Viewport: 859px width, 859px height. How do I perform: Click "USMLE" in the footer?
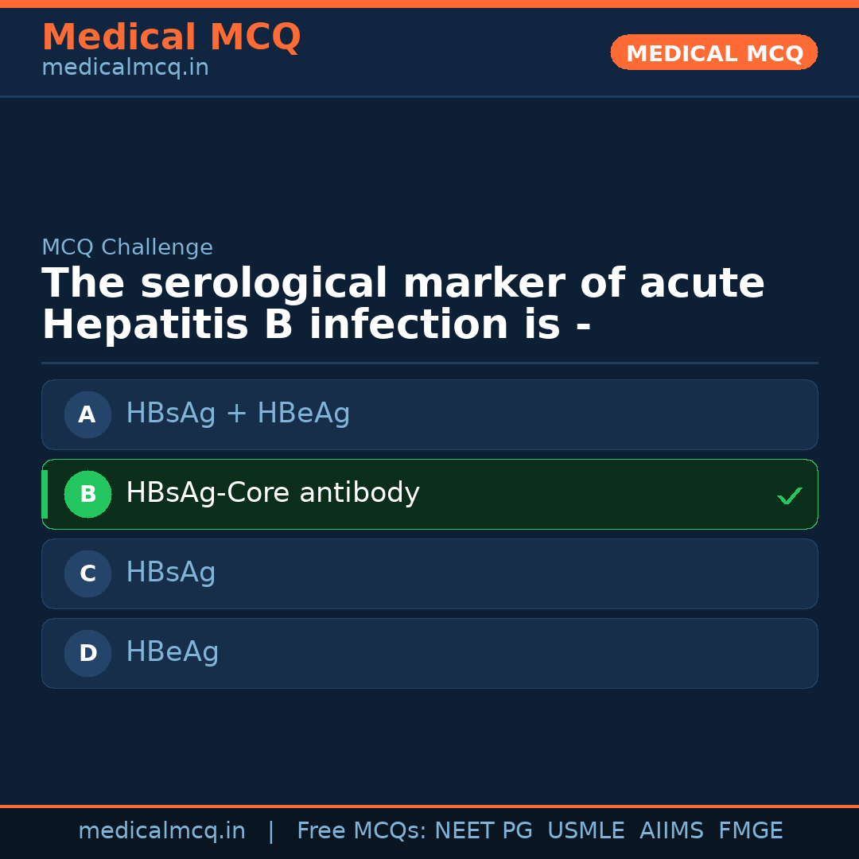pos(585,831)
